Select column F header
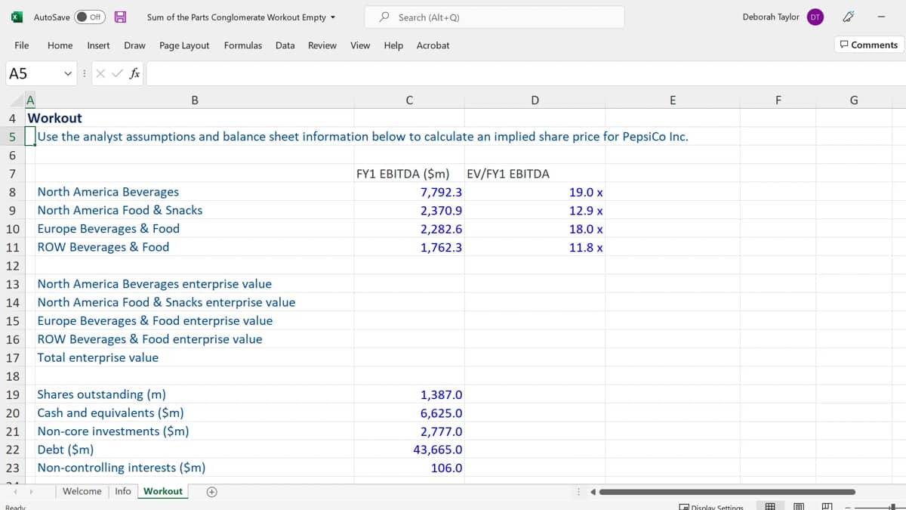This screenshot has width=906, height=510. point(778,100)
